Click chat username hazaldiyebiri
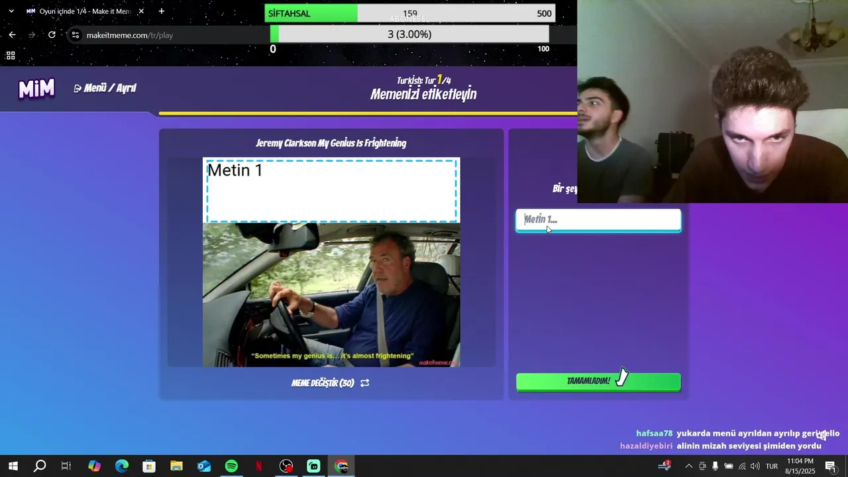This screenshot has height=477, width=848. pyautogui.click(x=646, y=446)
